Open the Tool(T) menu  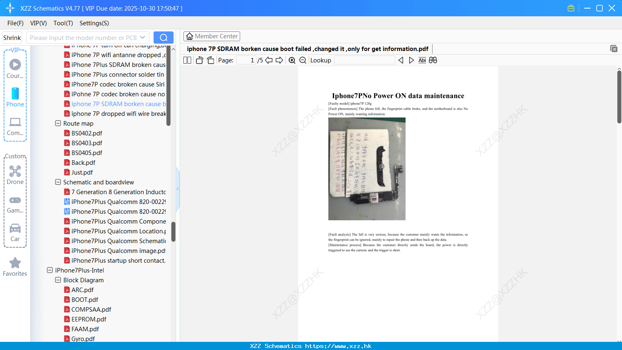pos(63,23)
